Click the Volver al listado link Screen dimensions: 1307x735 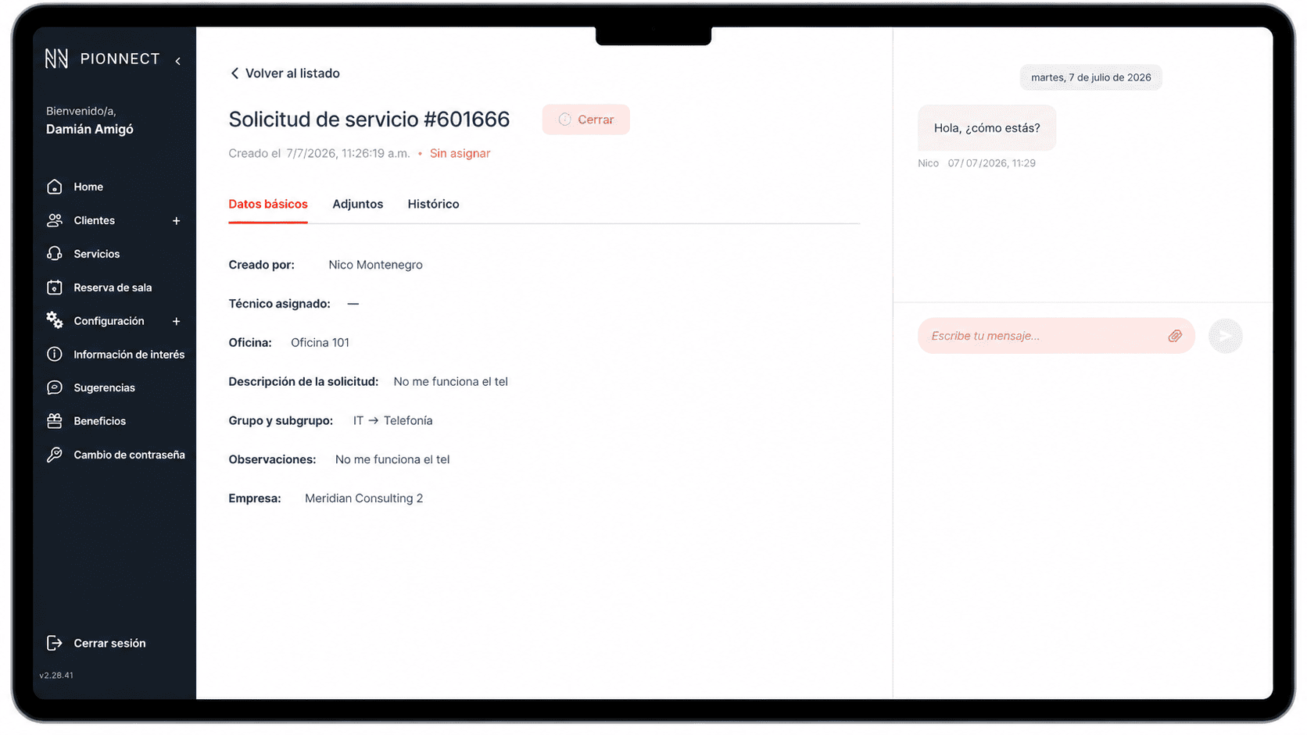(x=292, y=73)
